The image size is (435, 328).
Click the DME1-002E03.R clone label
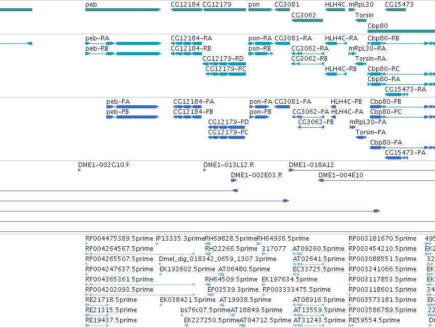256,175
